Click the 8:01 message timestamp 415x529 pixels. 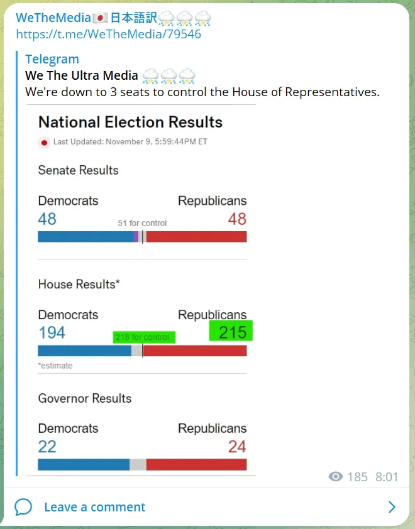[x=387, y=477]
